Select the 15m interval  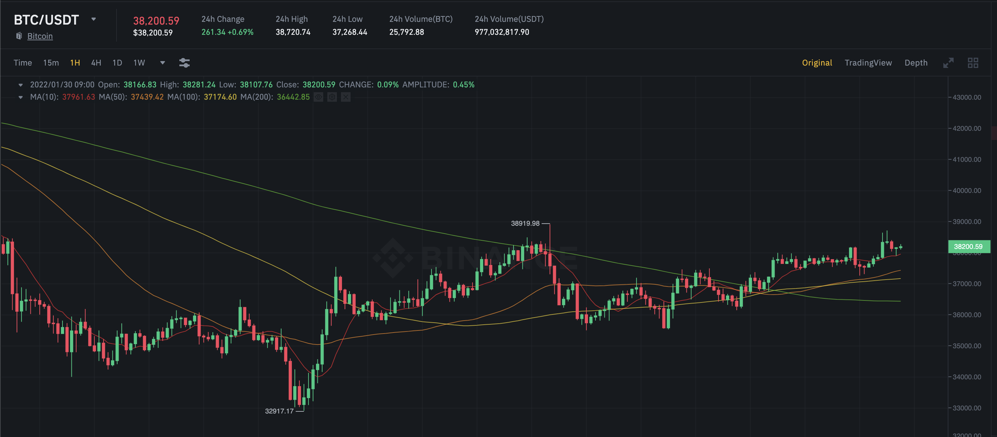[51, 63]
